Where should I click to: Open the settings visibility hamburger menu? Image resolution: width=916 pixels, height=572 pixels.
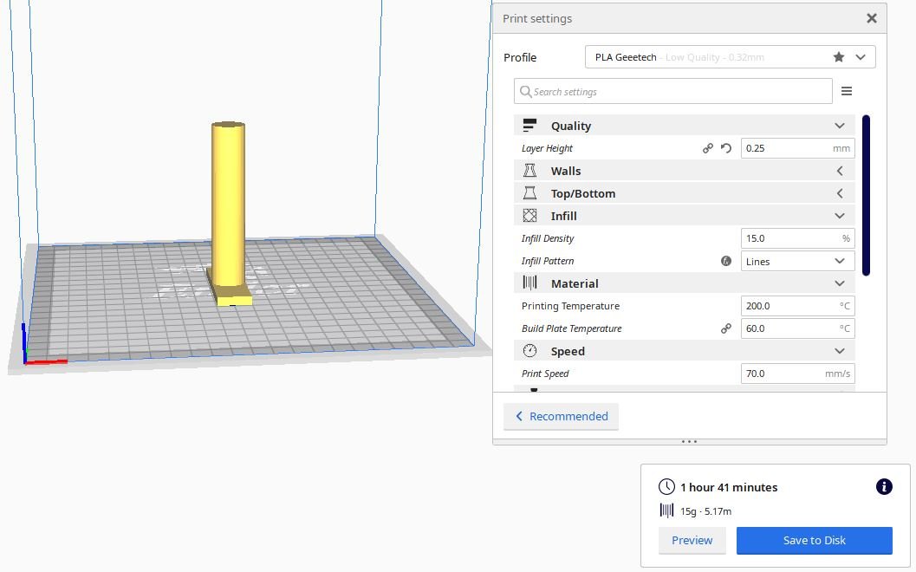(846, 91)
